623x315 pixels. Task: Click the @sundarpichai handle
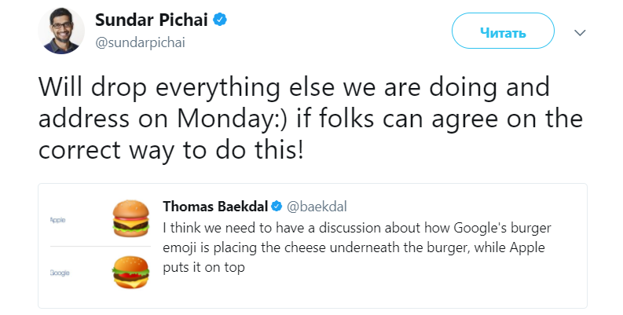140,42
